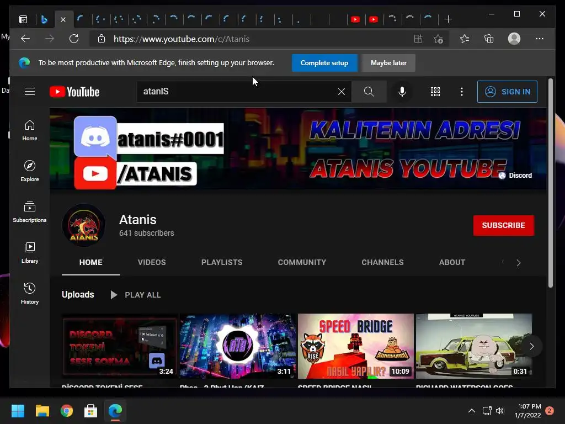Open volume control in tray
Screen dimensions: 565x424
[x=500, y=411]
